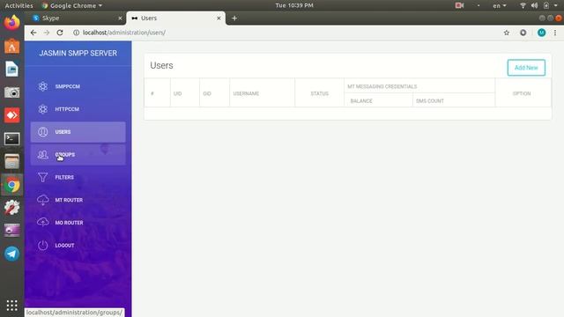Open the SMPPCCM menu link
564x317 pixels.
pos(68,86)
